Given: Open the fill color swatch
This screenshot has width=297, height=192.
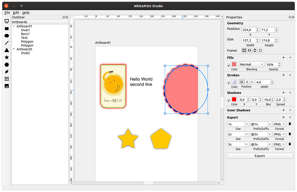Looking at the screenshot, I should [234, 64].
